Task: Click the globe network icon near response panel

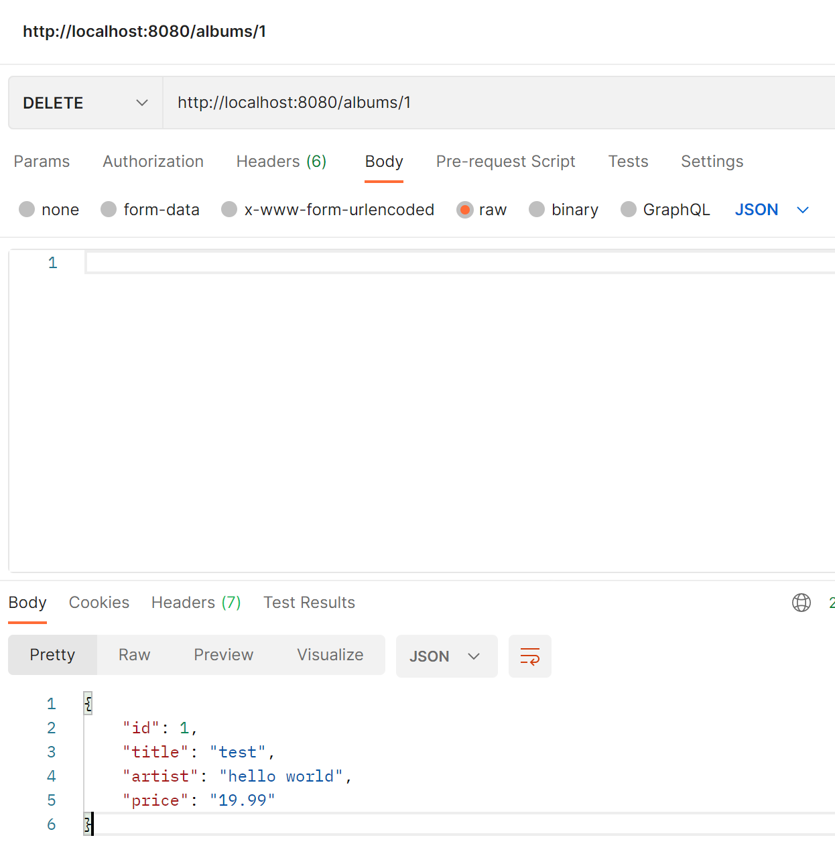Action: tap(801, 603)
